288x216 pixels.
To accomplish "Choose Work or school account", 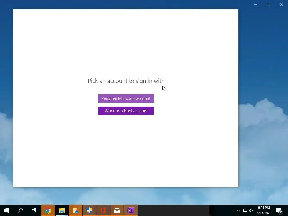I will click(x=126, y=111).
